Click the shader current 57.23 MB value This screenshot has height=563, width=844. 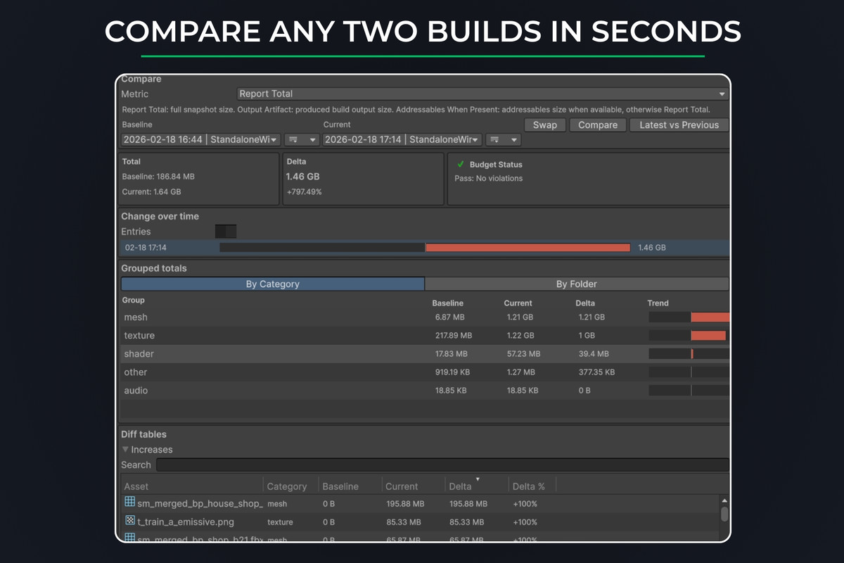(x=524, y=354)
